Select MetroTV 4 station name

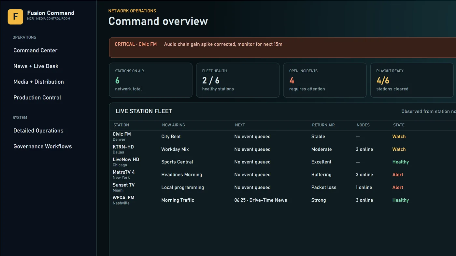124,172
